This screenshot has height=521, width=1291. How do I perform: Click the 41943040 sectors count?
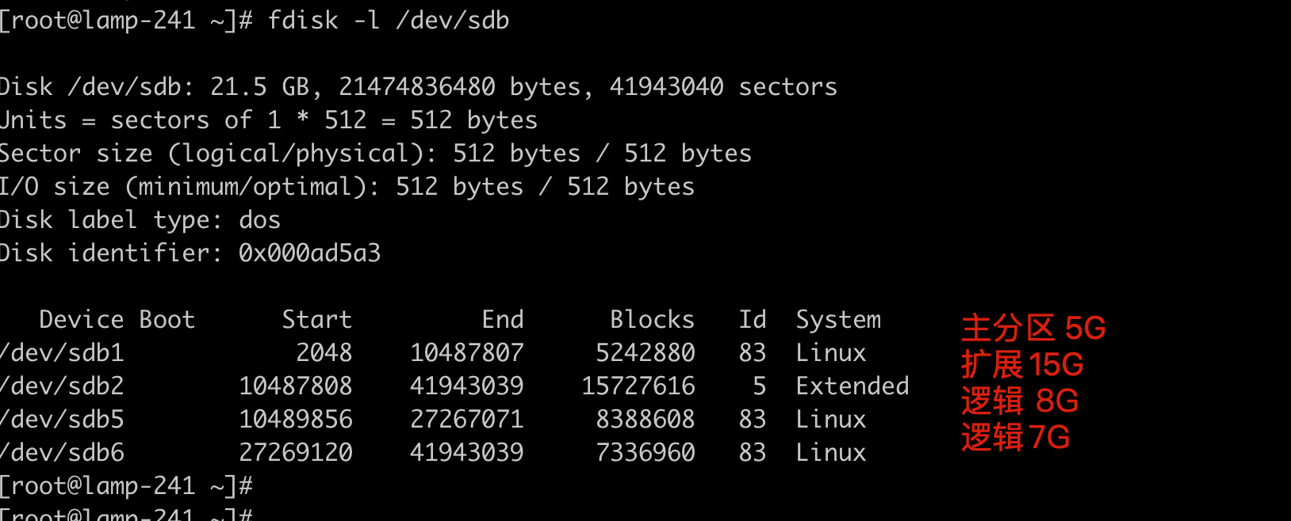tap(666, 86)
